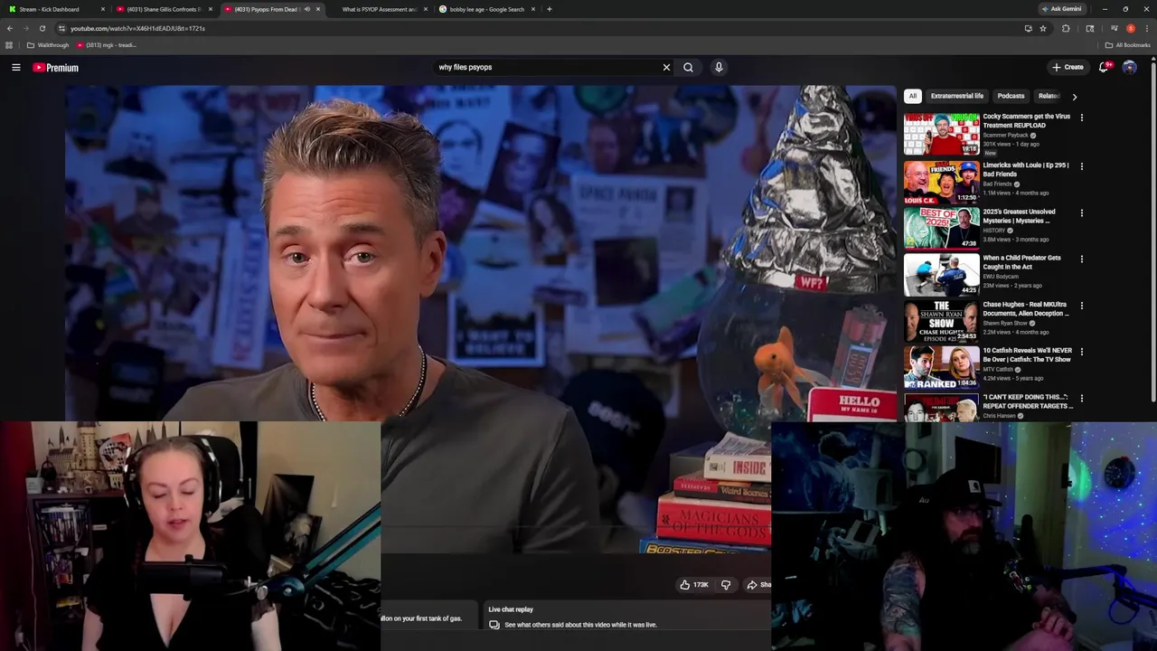This screenshot has height=651, width=1157.
Task: Open '2025's Greatest Unsolved Mysteries' title link
Action: (1019, 216)
